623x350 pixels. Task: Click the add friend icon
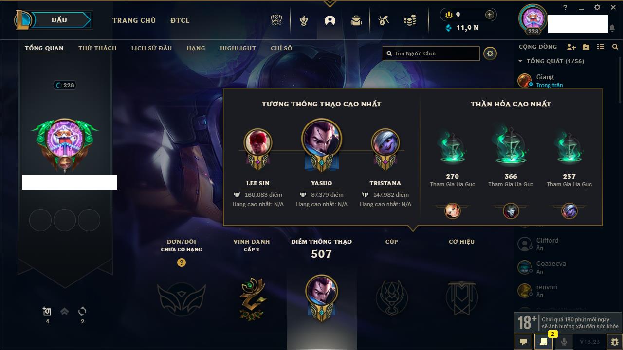(571, 47)
